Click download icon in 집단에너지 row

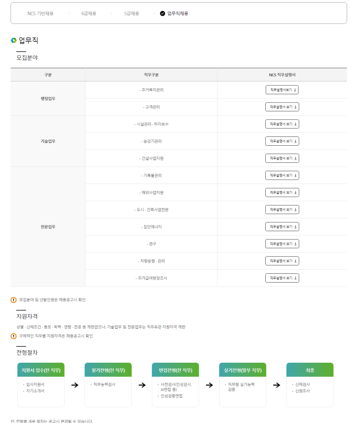295,227
